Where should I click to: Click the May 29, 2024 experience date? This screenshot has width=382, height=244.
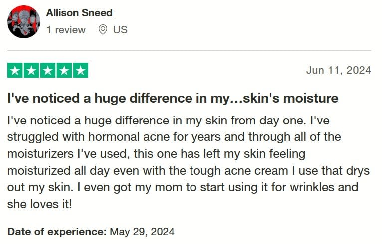point(142,232)
